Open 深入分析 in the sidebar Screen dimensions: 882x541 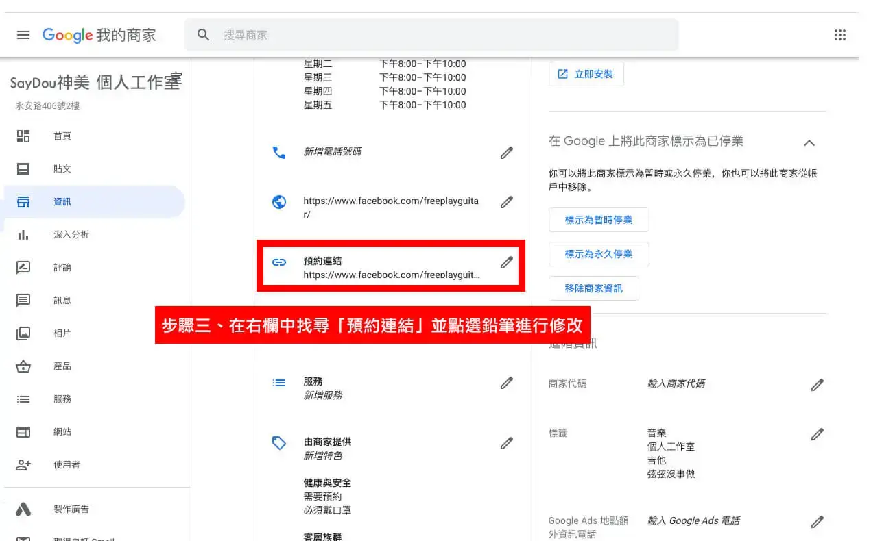pos(95,234)
